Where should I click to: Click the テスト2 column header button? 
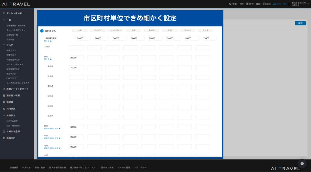click(x=188, y=31)
